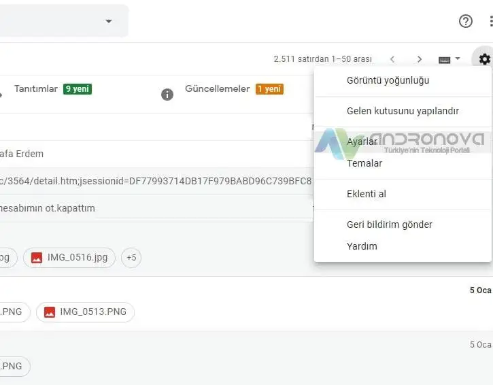Open the help question mark icon
493x385 pixels.
click(x=465, y=21)
